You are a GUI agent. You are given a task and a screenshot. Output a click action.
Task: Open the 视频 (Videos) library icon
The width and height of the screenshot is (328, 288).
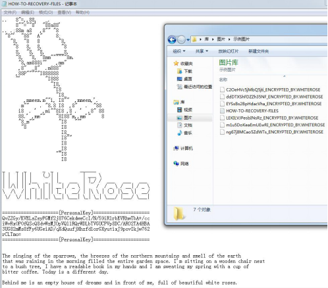[179, 110]
